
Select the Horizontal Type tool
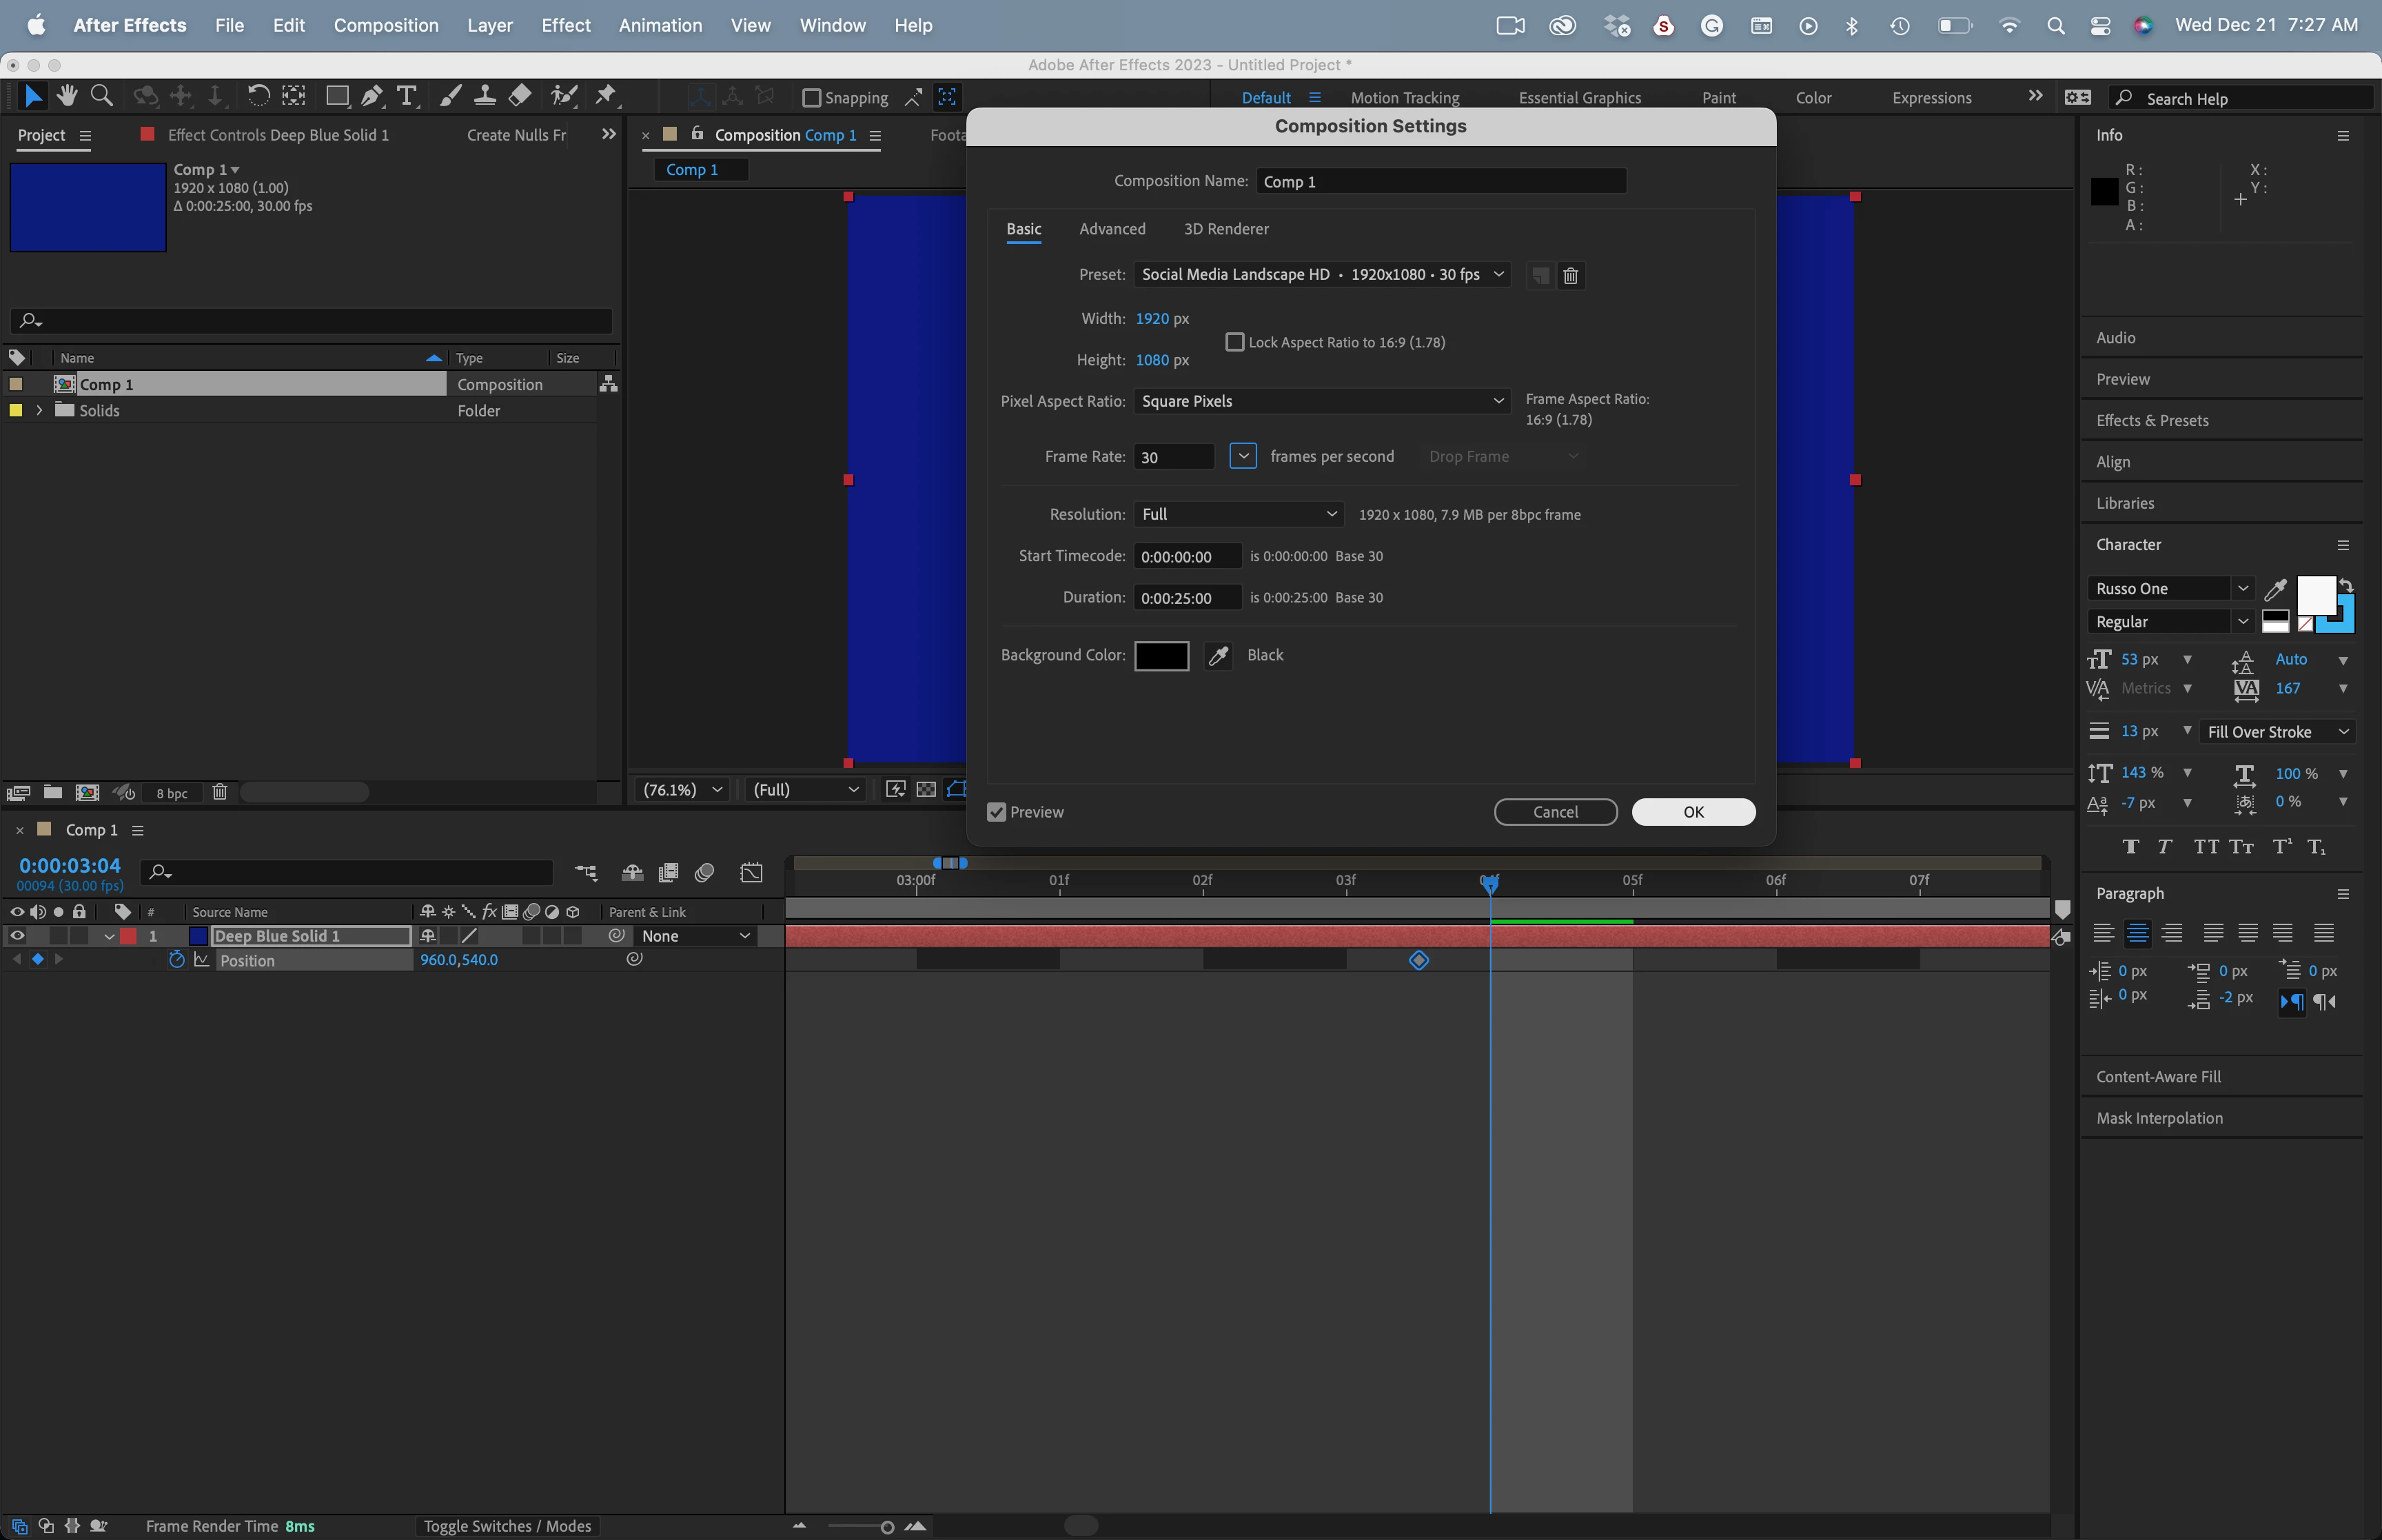(x=406, y=96)
